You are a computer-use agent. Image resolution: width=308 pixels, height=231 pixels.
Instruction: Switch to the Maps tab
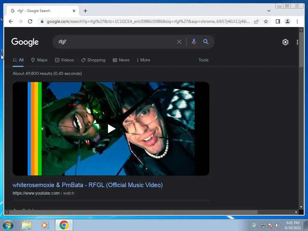39,60
